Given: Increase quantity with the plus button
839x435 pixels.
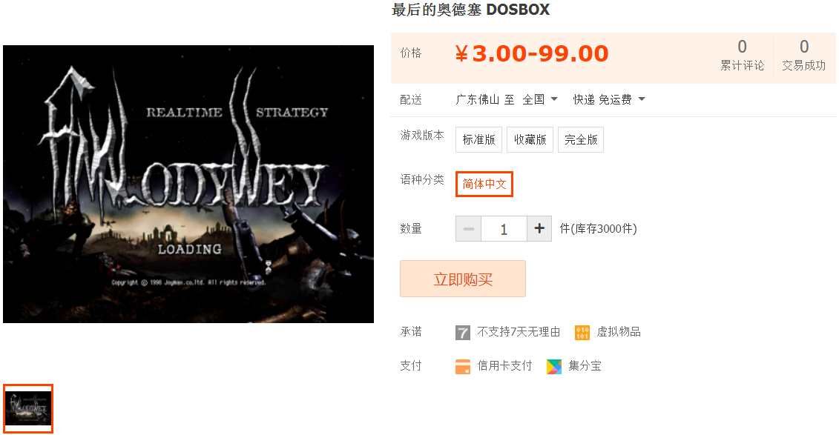Looking at the screenshot, I should tap(539, 229).
